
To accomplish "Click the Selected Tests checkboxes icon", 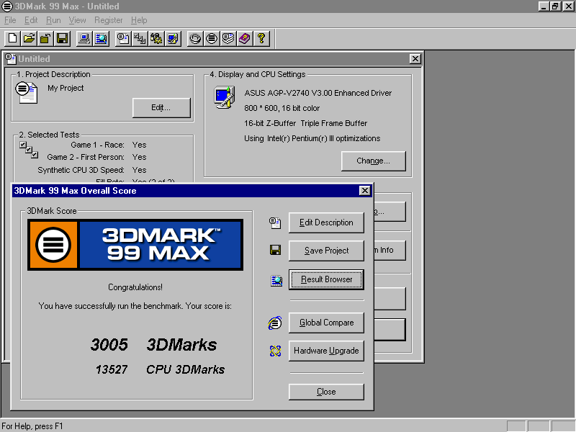I will point(29,150).
